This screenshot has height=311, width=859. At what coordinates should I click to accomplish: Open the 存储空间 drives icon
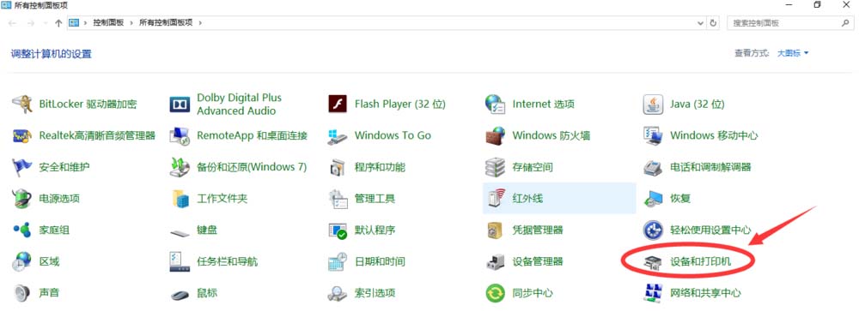tap(496, 167)
